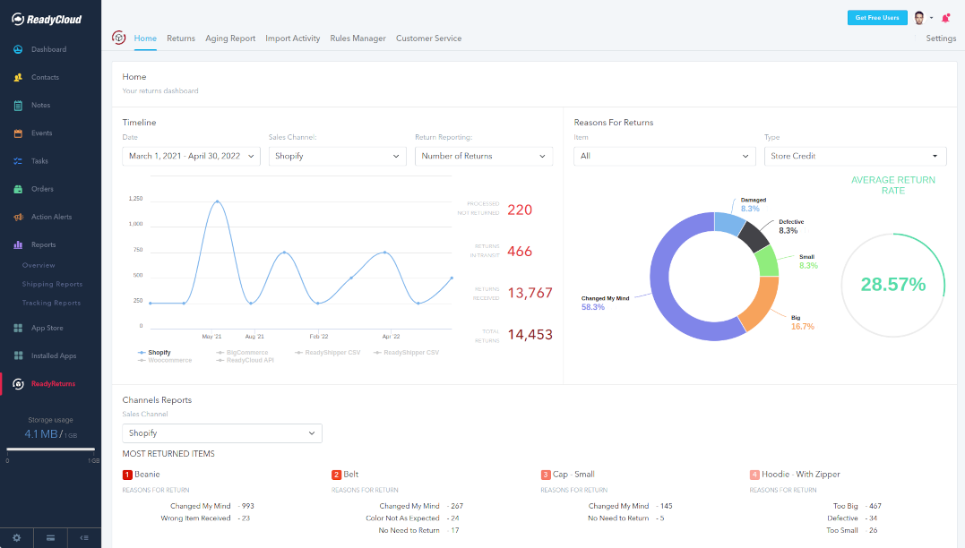The image size is (965, 548).
Task: Click the ReadyCloud logo
Action: click(47, 19)
